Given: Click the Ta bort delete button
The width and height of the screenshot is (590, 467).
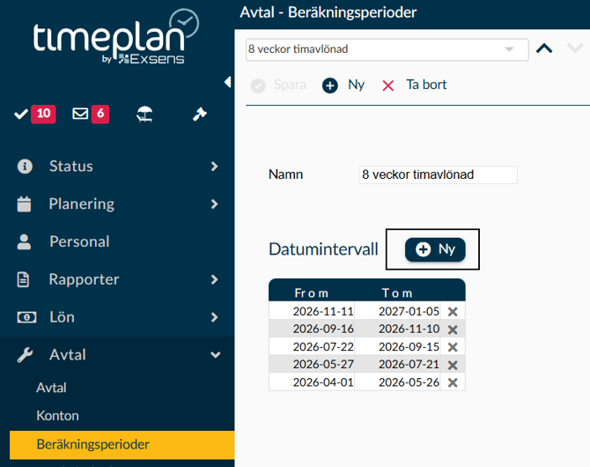Looking at the screenshot, I should pos(414,85).
